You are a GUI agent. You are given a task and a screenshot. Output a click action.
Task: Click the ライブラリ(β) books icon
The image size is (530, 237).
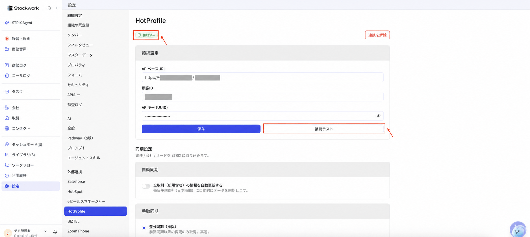tap(7, 155)
